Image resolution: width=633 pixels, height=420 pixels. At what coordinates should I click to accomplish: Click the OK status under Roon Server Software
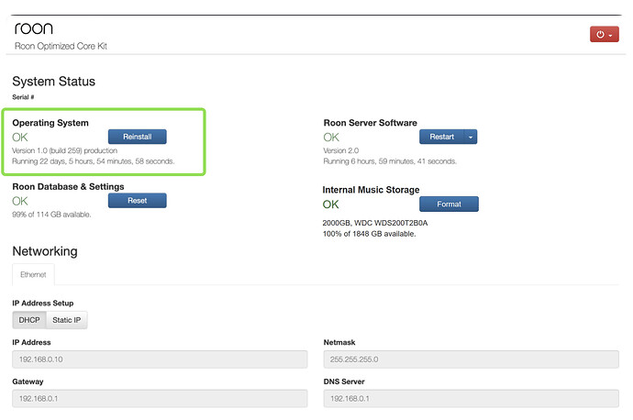click(331, 138)
